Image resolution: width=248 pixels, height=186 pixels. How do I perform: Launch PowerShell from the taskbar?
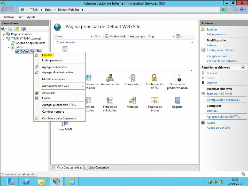[26, 182]
